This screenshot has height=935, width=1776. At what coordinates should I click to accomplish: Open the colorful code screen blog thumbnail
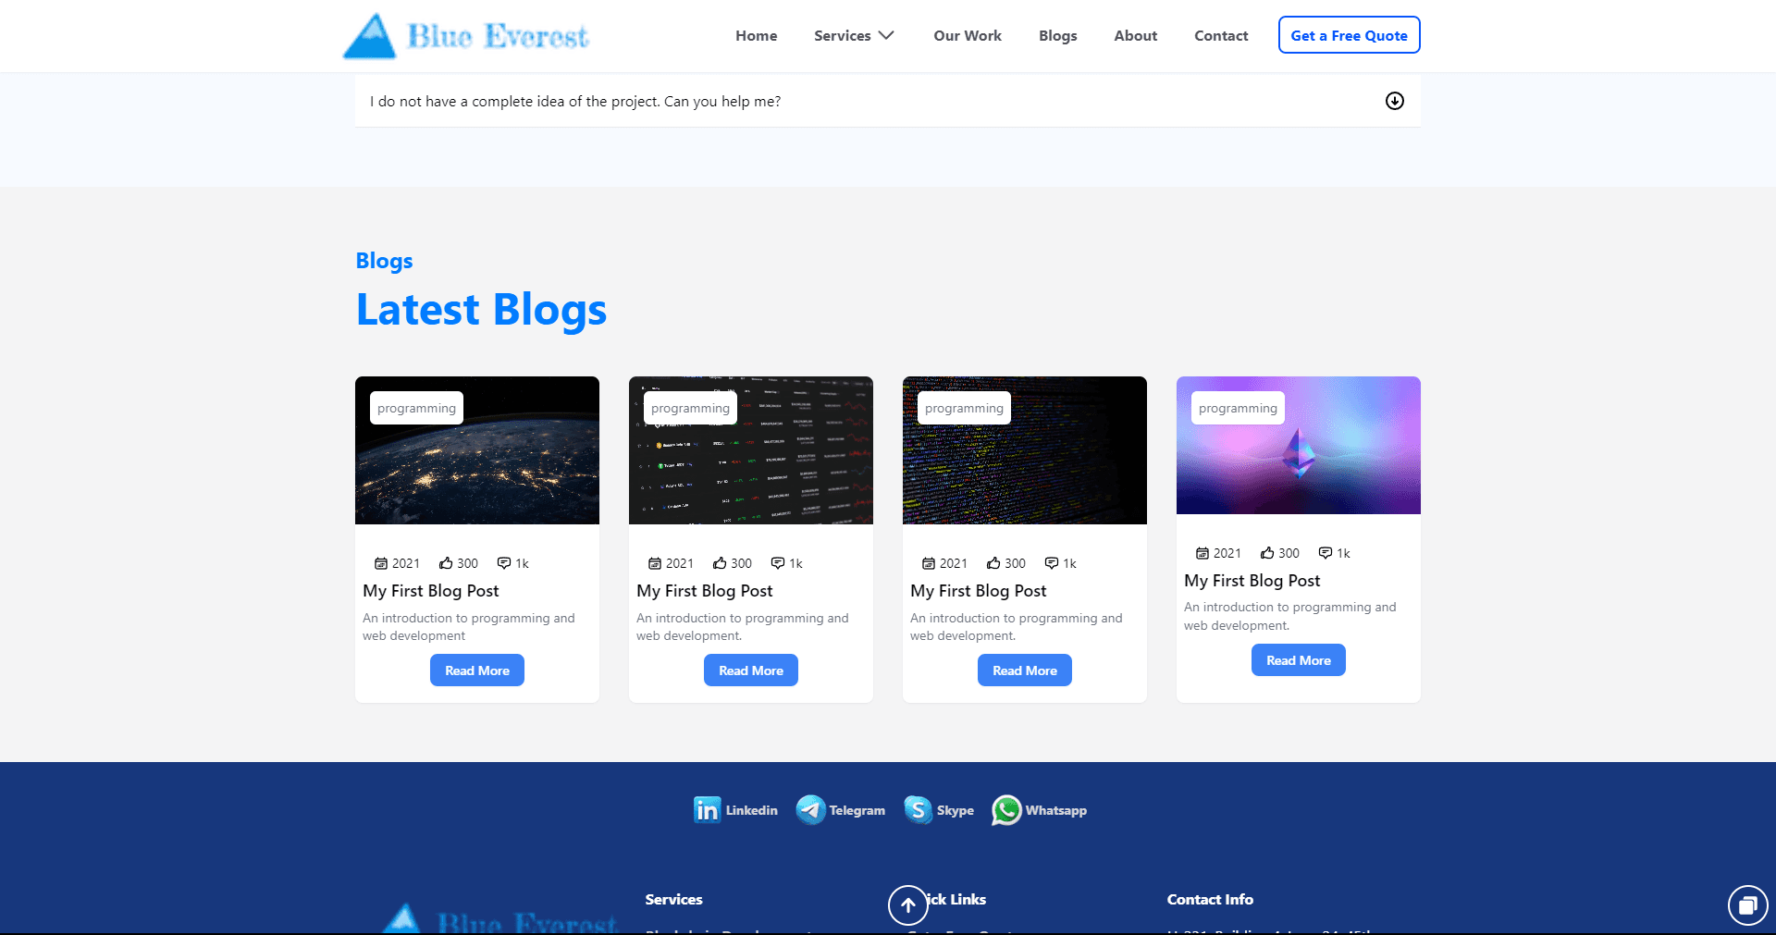1025,450
